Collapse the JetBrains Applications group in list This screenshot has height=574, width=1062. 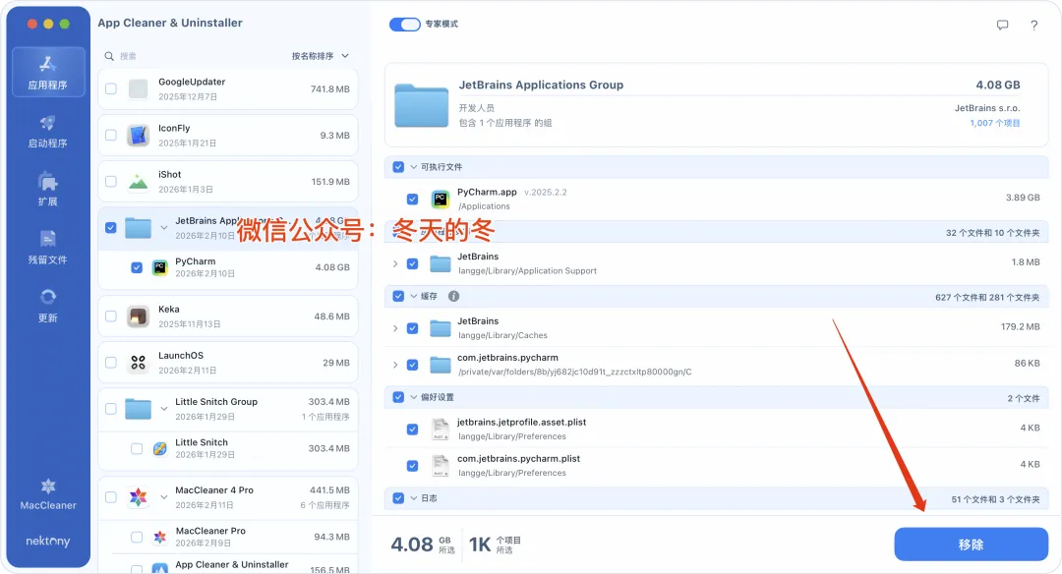pyautogui.click(x=164, y=227)
